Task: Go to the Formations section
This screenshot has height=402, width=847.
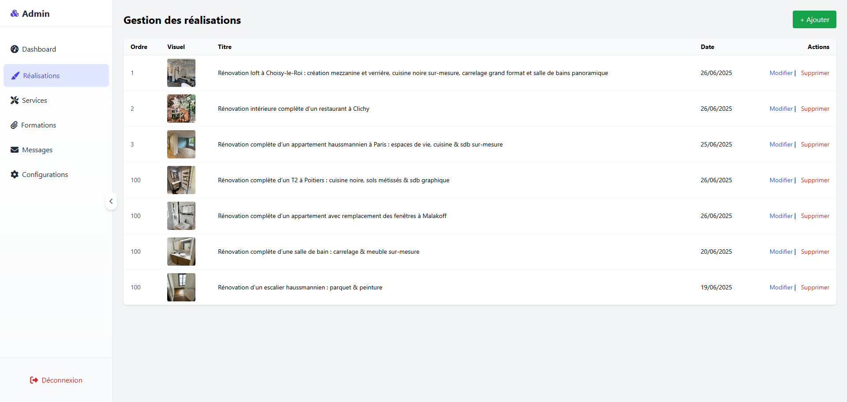Action: pos(38,125)
